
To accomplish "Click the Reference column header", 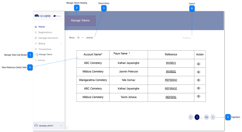I will tap(171, 54).
